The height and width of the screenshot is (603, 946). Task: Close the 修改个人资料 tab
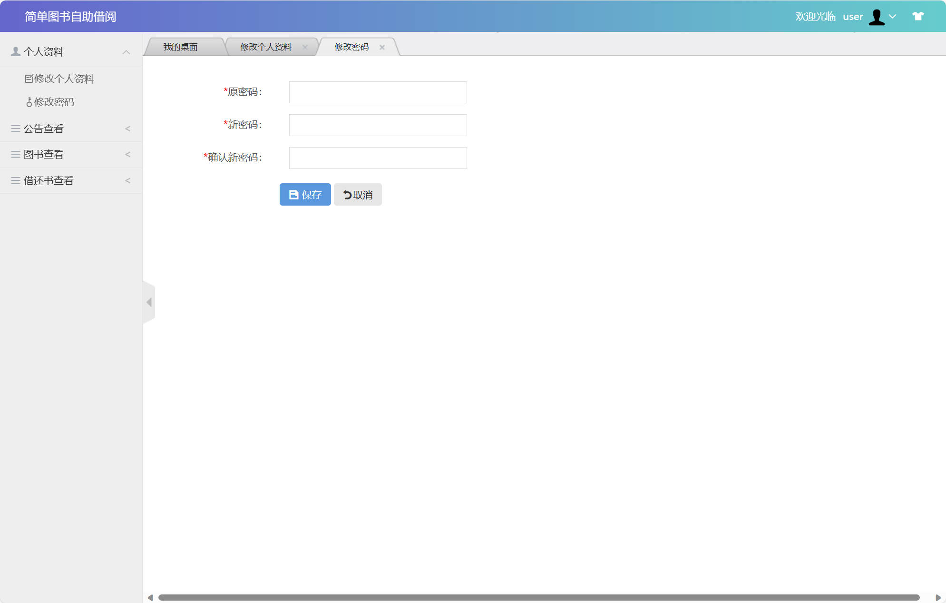coord(305,47)
